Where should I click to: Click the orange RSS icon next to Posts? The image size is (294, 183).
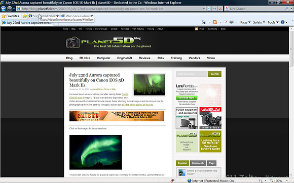[x=197, y=29]
